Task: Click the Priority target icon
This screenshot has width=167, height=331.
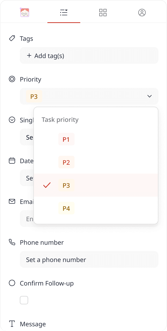Action: 12,79
